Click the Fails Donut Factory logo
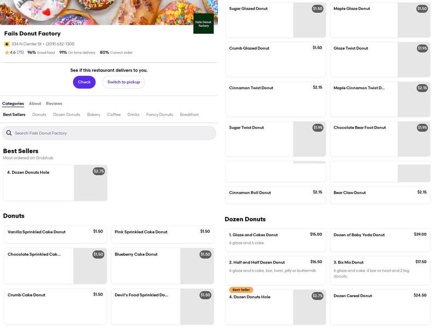This screenshot has height=328, width=437. pos(203,24)
